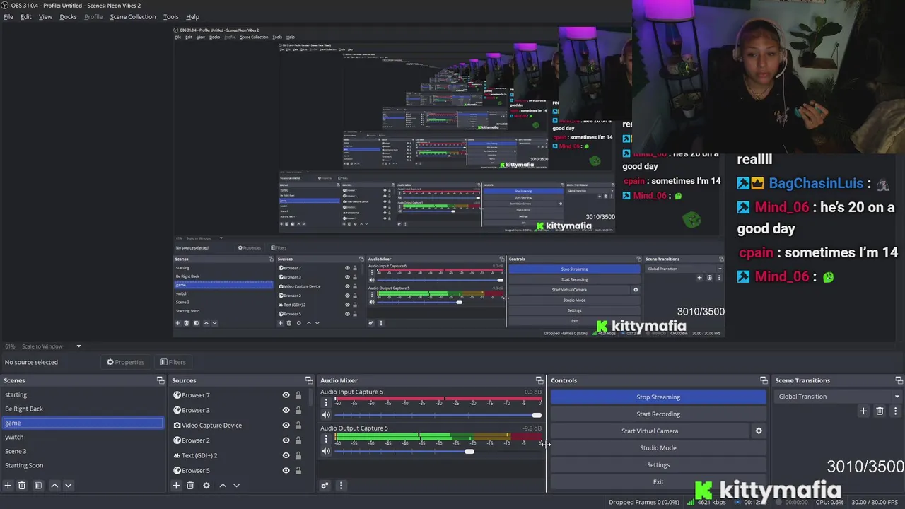Undock the Sources panel

tap(309, 380)
